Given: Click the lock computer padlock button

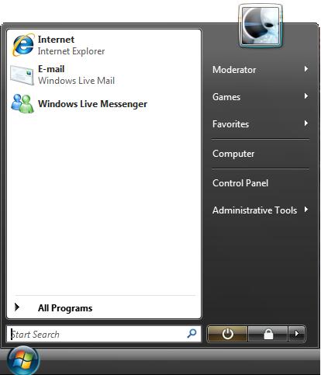Looking at the screenshot, I should [x=268, y=334].
